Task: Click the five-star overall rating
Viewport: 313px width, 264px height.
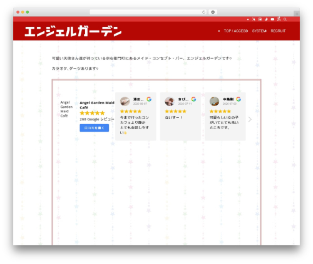Action: (92, 113)
